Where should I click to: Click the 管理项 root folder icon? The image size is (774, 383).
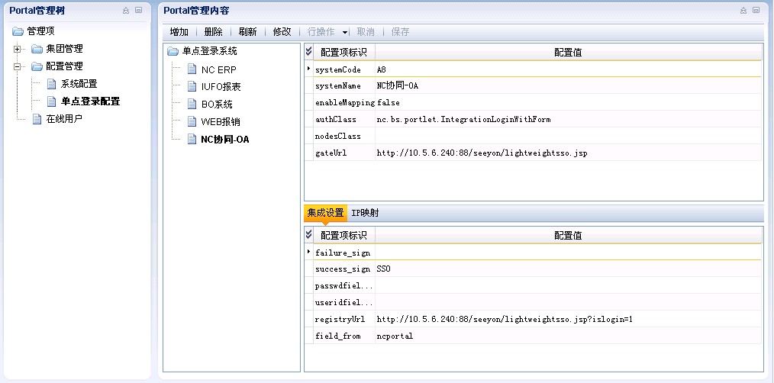point(18,31)
